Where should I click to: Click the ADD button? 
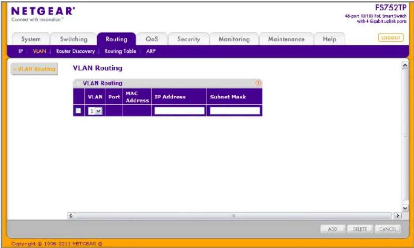click(332, 229)
